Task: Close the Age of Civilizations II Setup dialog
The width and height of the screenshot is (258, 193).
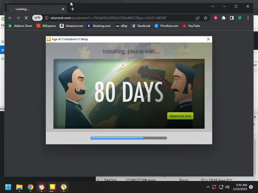Action: coord(208,39)
